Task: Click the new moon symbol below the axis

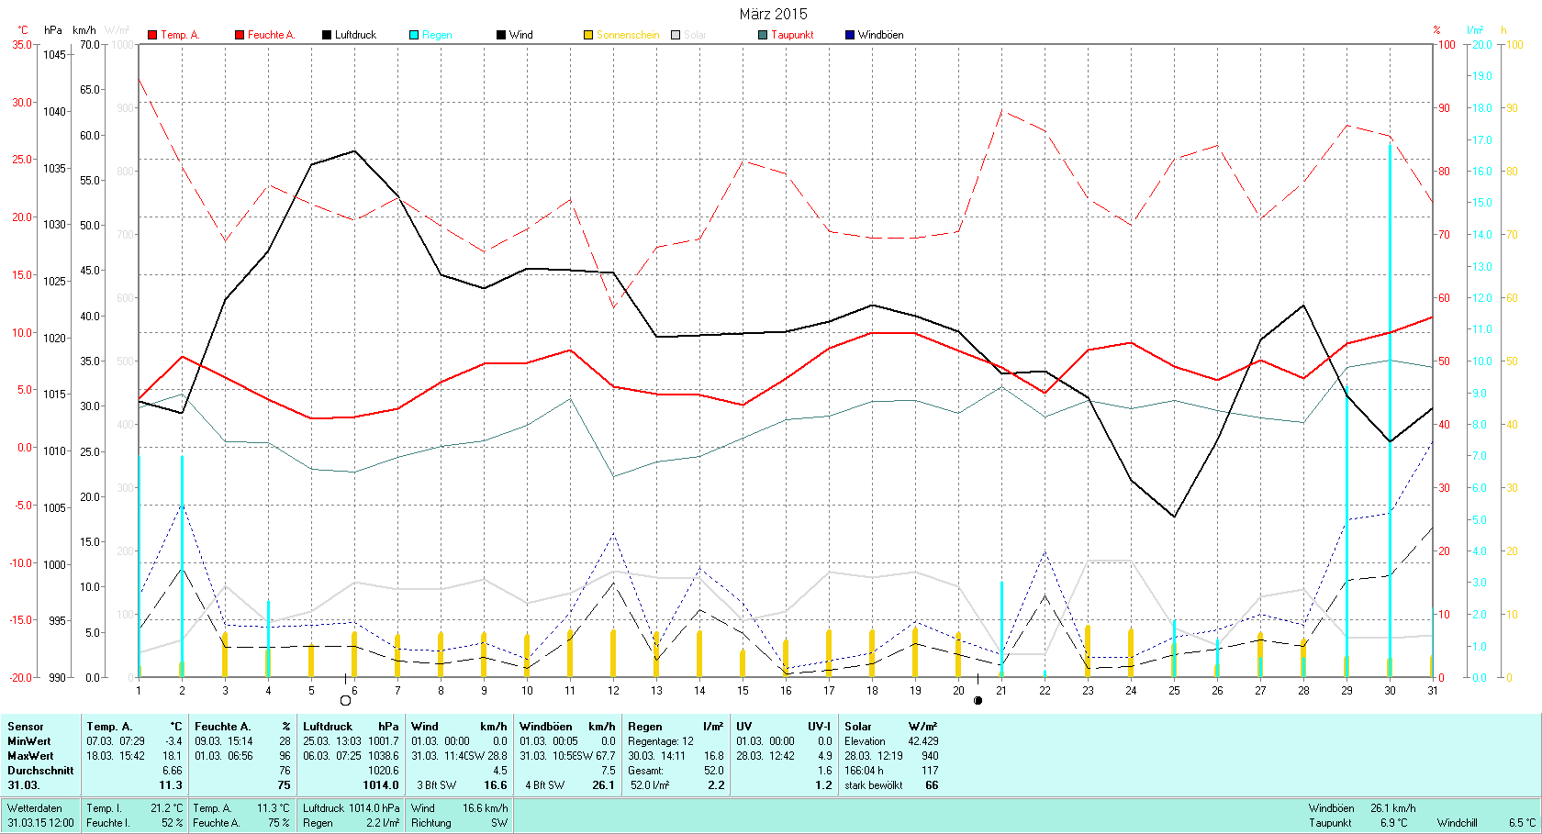Action: point(978,700)
